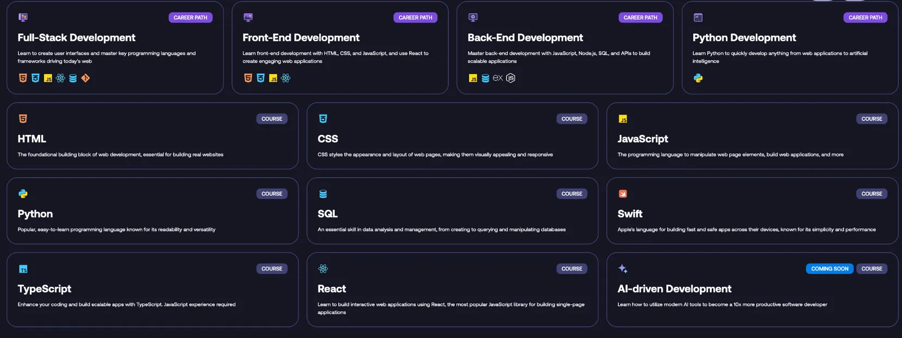Screen dimensions: 902x338
Task: Click the CAREER PATH badge on Back-End Development
Action: pos(640,17)
